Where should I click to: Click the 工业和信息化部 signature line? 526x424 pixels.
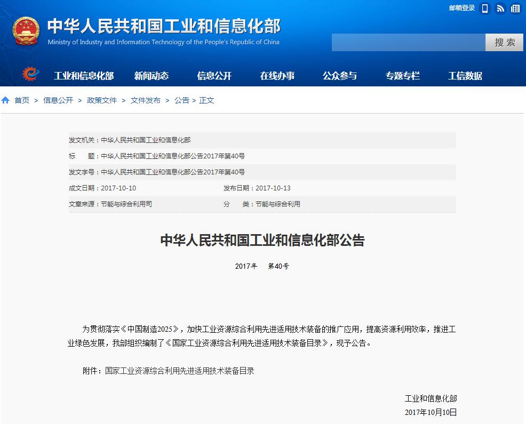pyautogui.click(x=431, y=398)
